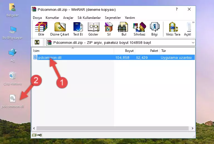The height and width of the screenshot is (144, 214).
Task: Click the help question mark button
Action: coord(177,9)
